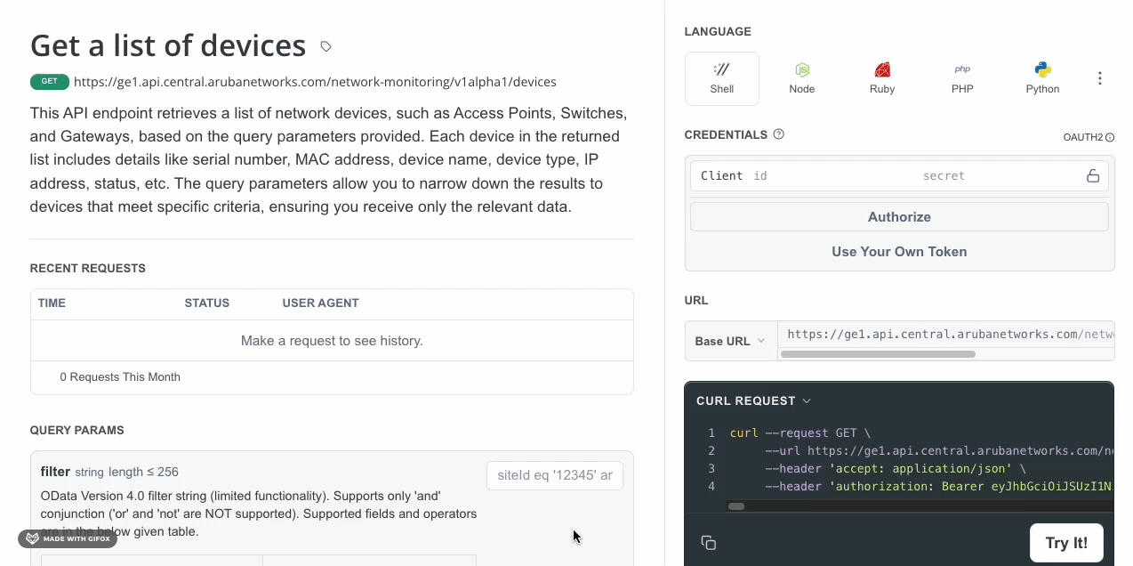Click the STATUS column header
Screen dimensions: 1133x566
coord(207,303)
